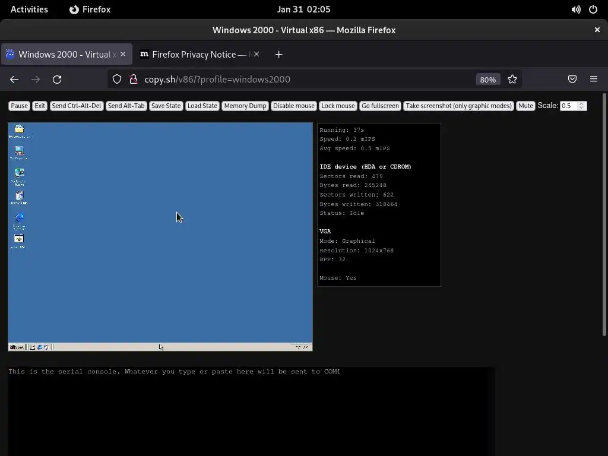Open the My Computer desktop icon
The height and width of the screenshot is (456, 608).
pos(19,153)
